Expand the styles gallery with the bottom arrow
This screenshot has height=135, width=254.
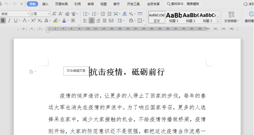coord(218,21)
